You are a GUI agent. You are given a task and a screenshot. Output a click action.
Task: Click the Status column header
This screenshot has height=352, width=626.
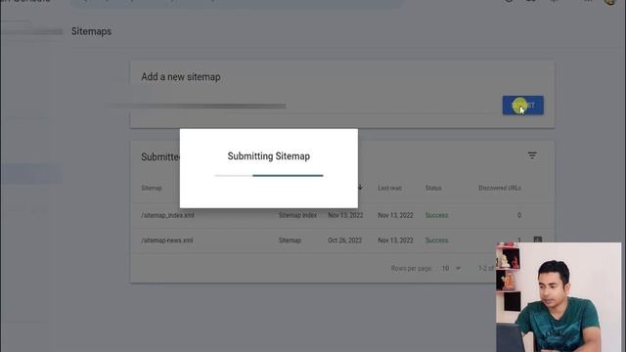point(433,188)
